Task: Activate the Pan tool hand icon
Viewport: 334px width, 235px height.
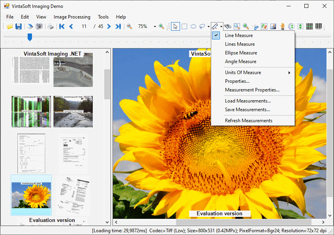Action: (282, 26)
